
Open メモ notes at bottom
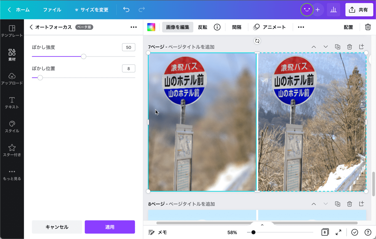pyautogui.click(x=157, y=232)
